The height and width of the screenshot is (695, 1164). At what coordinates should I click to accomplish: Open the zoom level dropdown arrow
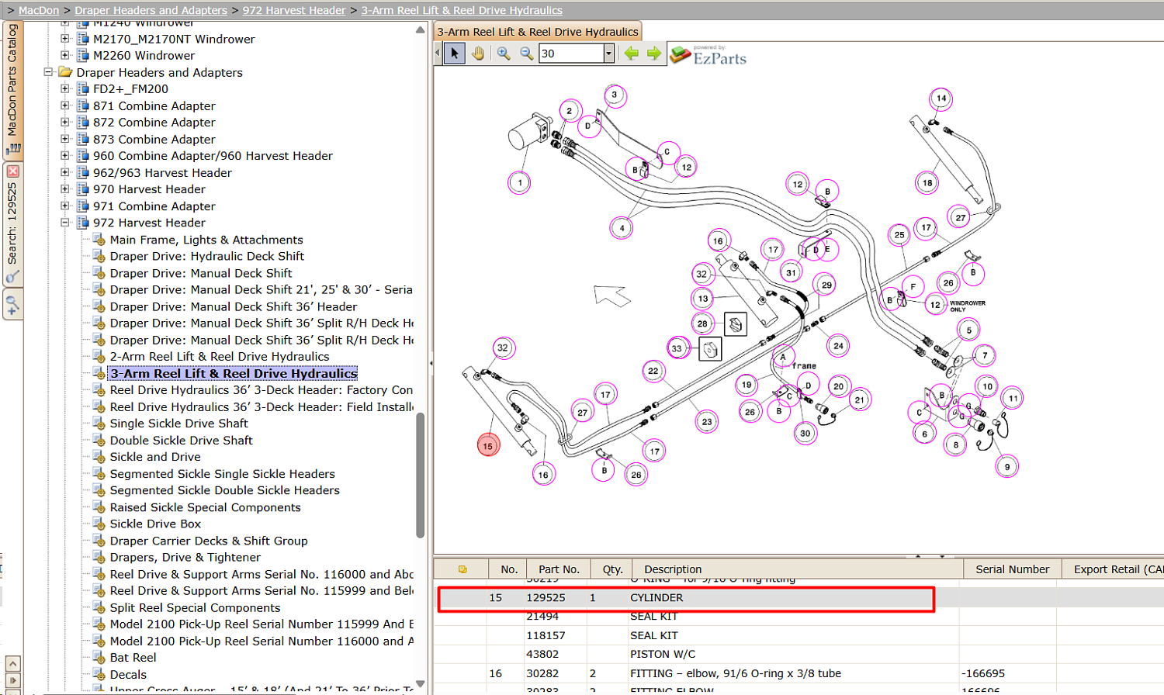[x=609, y=54]
